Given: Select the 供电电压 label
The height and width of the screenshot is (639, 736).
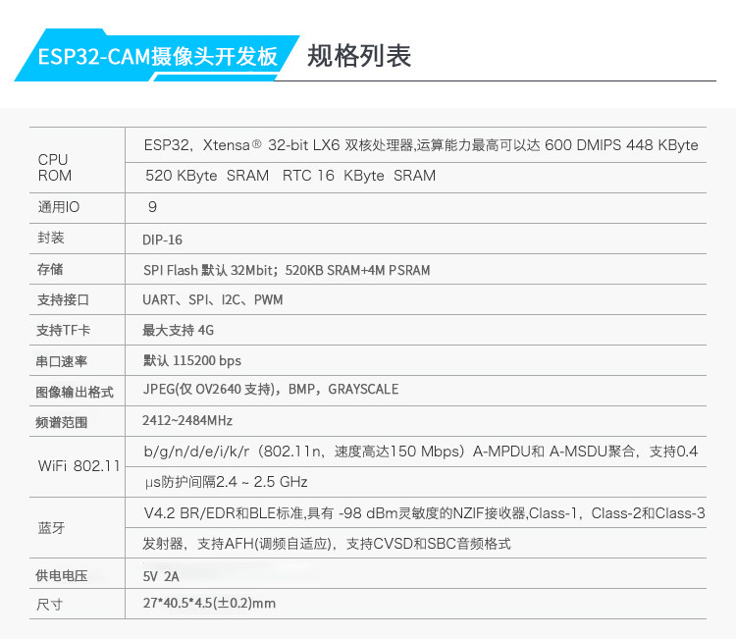Looking at the screenshot, I should tap(62, 575).
